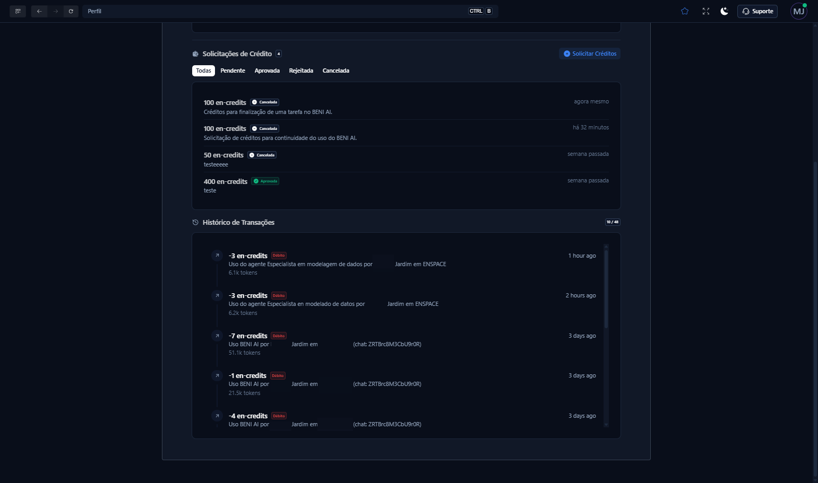The image size is (818, 483).
Task: Click Débito badge on the -1 en-credits transaction
Action: 278,376
